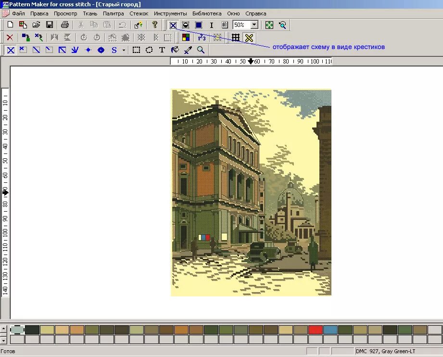Image resolution: width=443 pixels, height=357 pixels.
Task: Expand the backstitch tool options arrow
Action: [x=124, y=51]
